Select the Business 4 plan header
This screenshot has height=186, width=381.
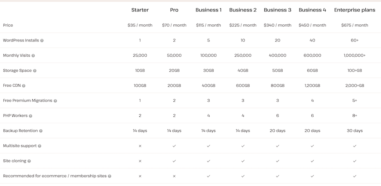(312, 10)
